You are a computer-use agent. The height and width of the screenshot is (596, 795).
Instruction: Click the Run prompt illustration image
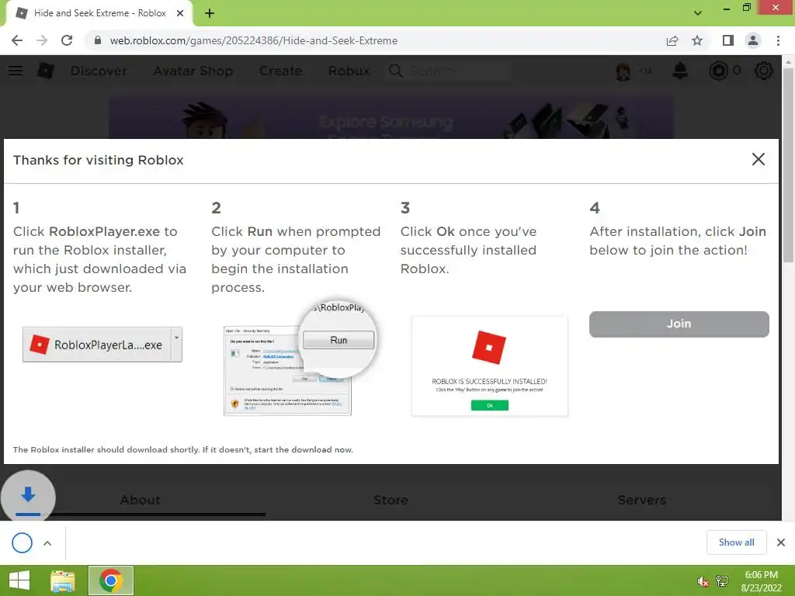pos(300,359)
